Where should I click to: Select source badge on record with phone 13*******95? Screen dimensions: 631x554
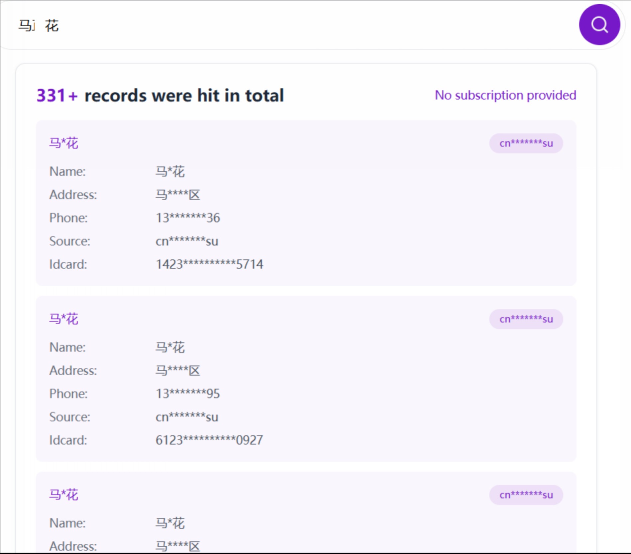click(526, 319)
